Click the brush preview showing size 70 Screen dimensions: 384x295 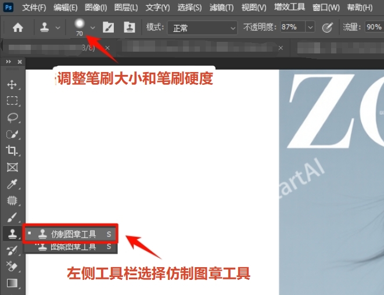80,27
